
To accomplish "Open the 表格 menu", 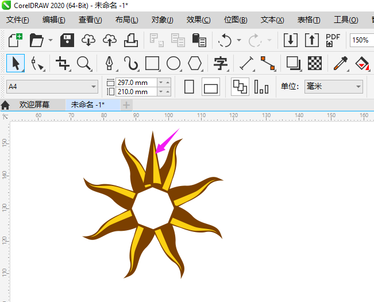I will pyautogui.click(x=309, y=20).
